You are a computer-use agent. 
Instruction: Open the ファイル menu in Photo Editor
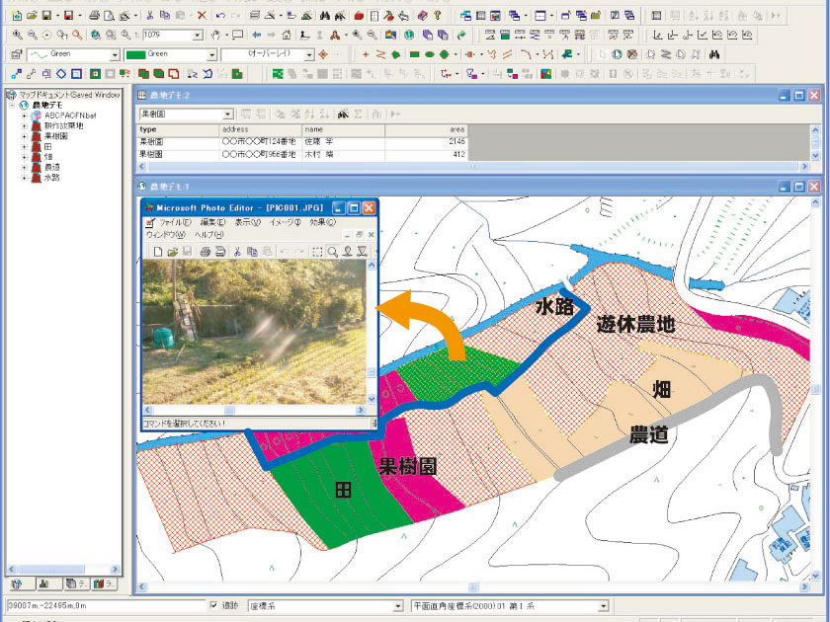point(175,223)
